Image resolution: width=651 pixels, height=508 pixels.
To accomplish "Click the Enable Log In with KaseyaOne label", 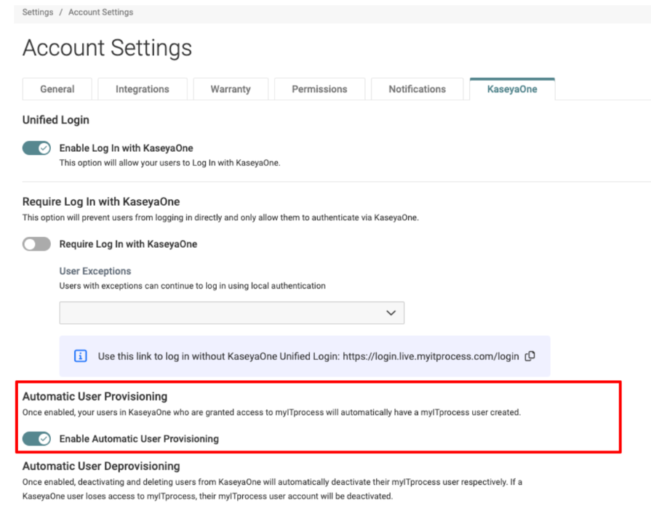I will click(127, 148).
